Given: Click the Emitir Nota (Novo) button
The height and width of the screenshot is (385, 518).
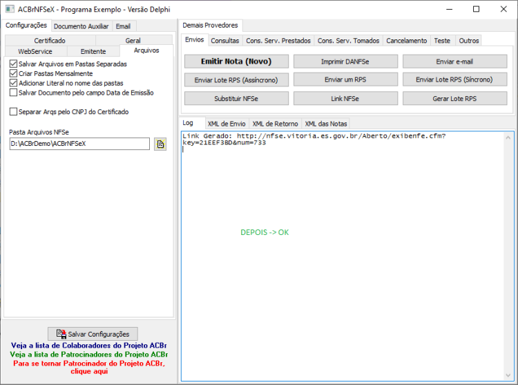Looking at the screenshot, I should tap(236, 62).
